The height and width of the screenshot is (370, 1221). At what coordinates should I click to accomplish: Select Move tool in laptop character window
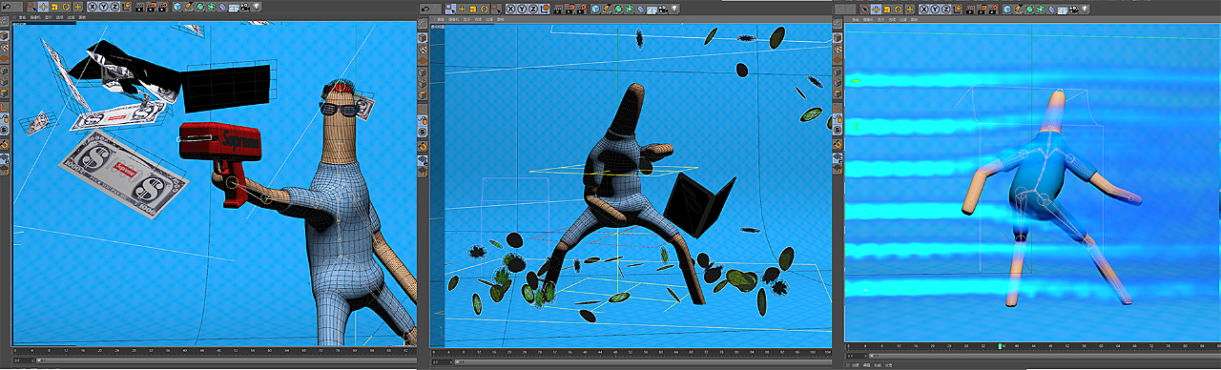462,9
